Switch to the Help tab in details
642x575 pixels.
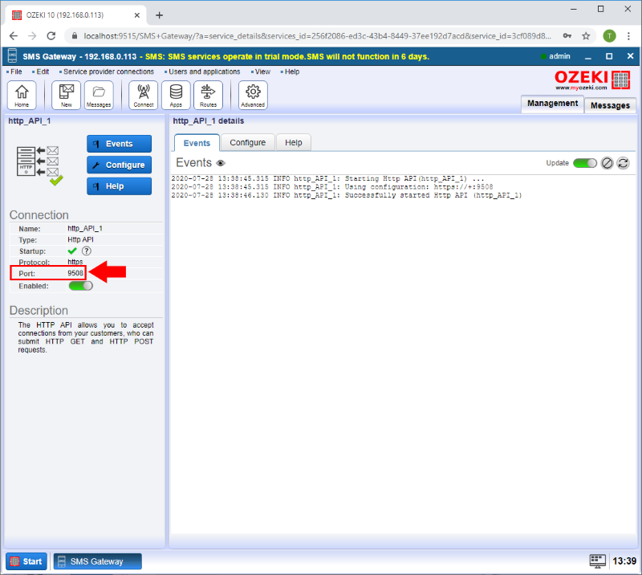pyautogui.click(x=294, y=143)
